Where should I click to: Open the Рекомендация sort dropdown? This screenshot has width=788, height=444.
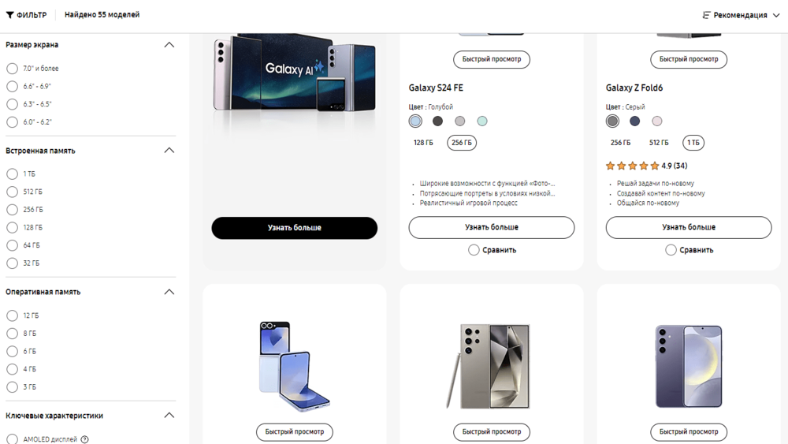tap(741, 15)
